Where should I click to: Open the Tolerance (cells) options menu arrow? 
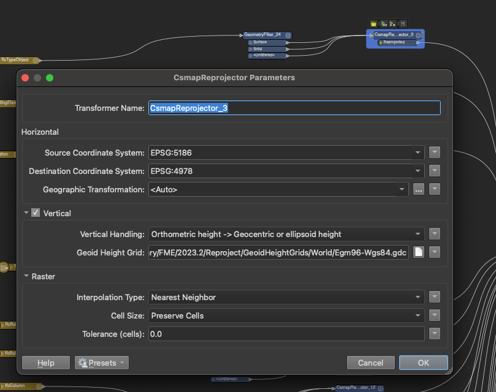[435, 334]
